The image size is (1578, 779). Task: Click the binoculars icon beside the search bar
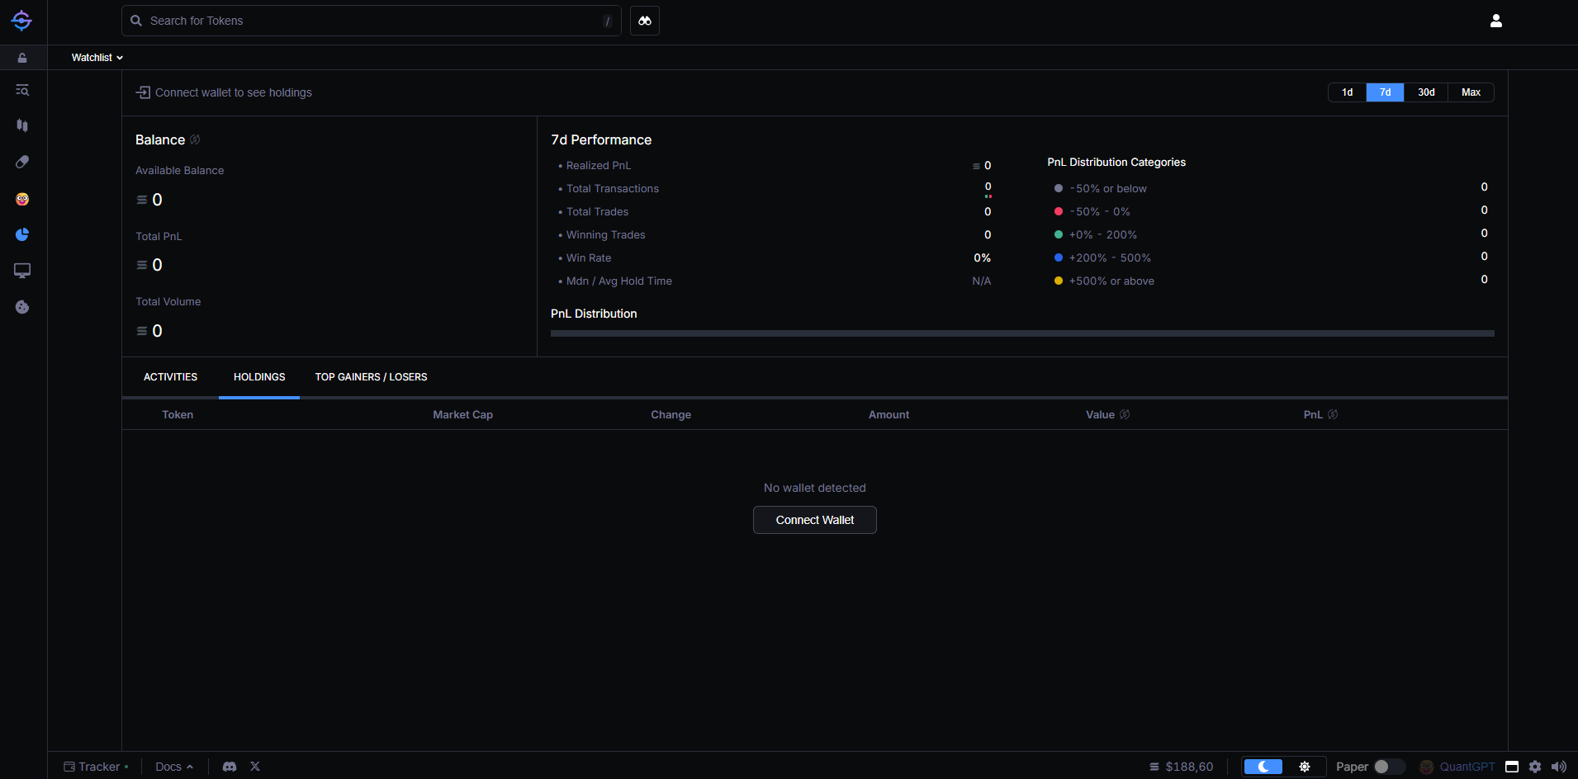pyautogui.click(x=644, y=21)
